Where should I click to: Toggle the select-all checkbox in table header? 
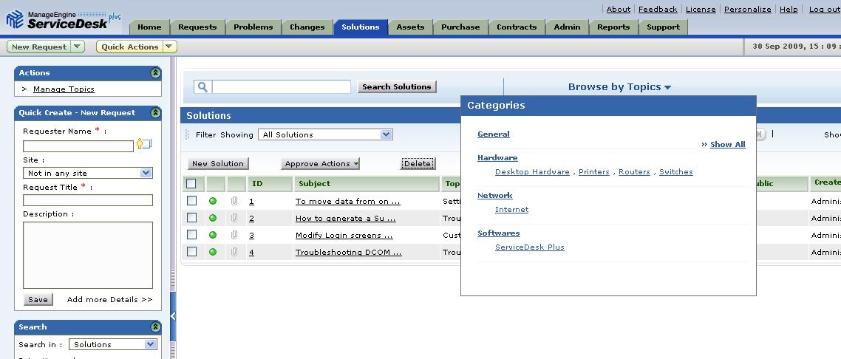191,184
